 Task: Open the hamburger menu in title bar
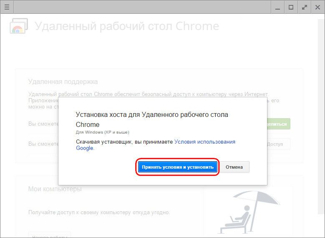pos(7,7)
